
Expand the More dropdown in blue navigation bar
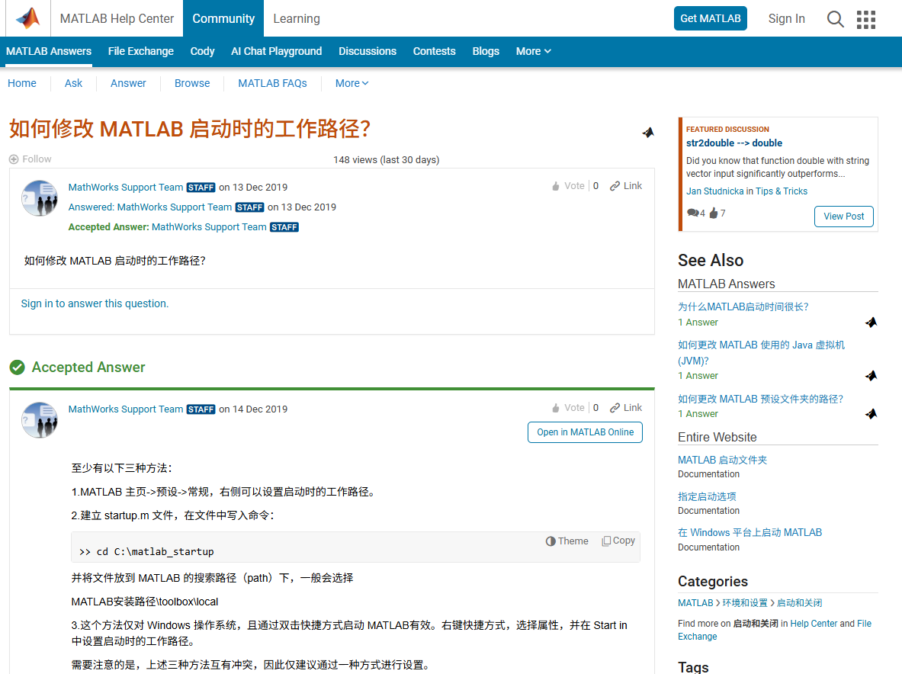[x=533, y=51]
